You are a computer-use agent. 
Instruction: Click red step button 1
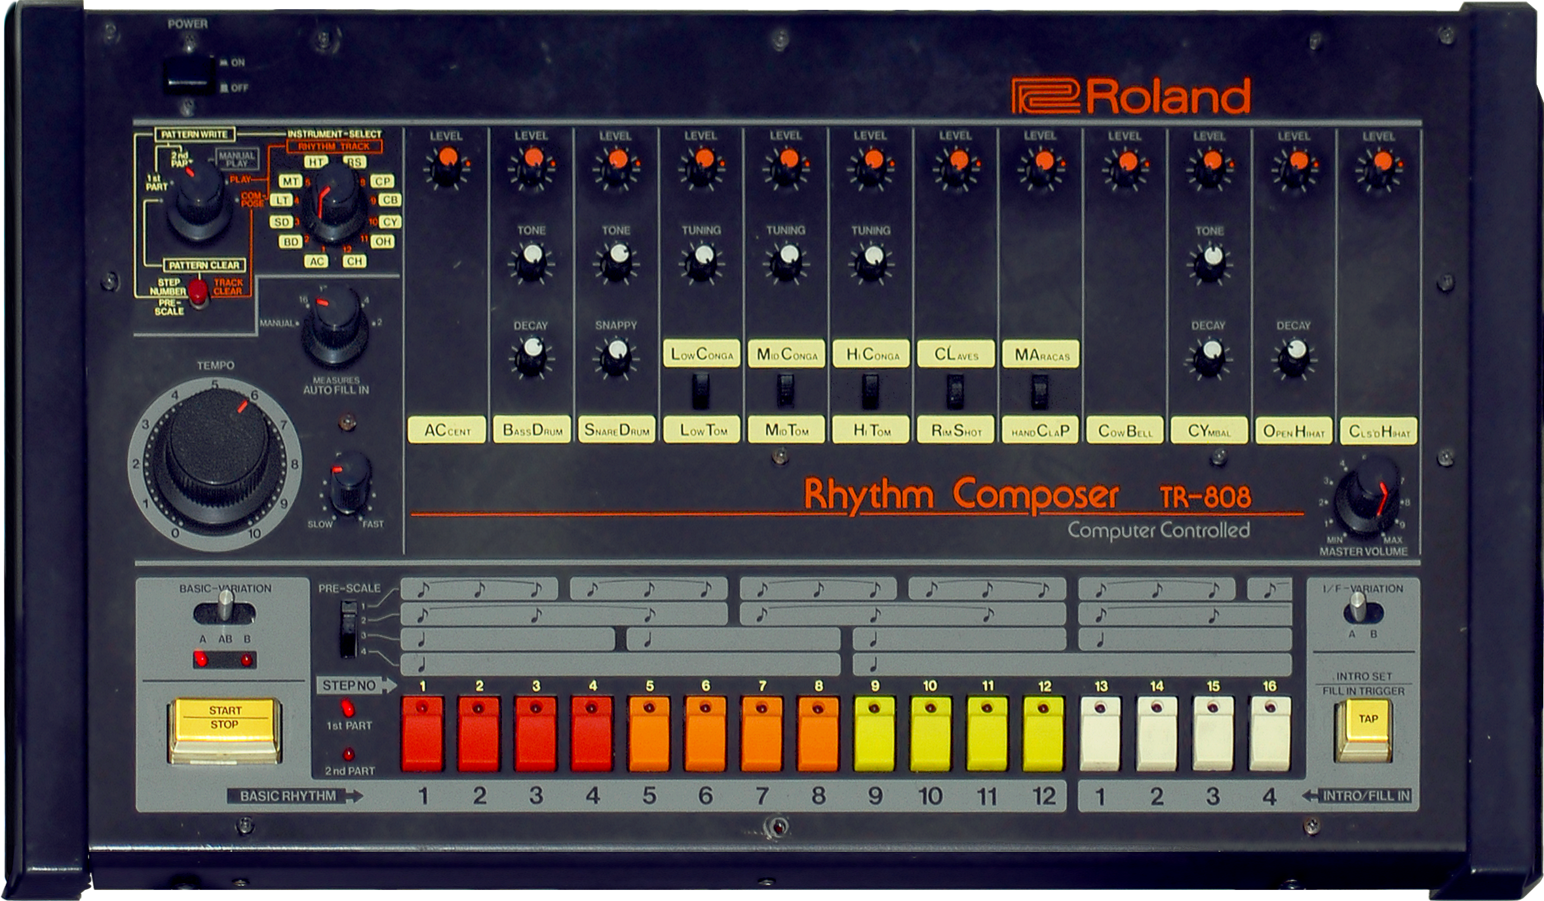click(x=422, y=734)
